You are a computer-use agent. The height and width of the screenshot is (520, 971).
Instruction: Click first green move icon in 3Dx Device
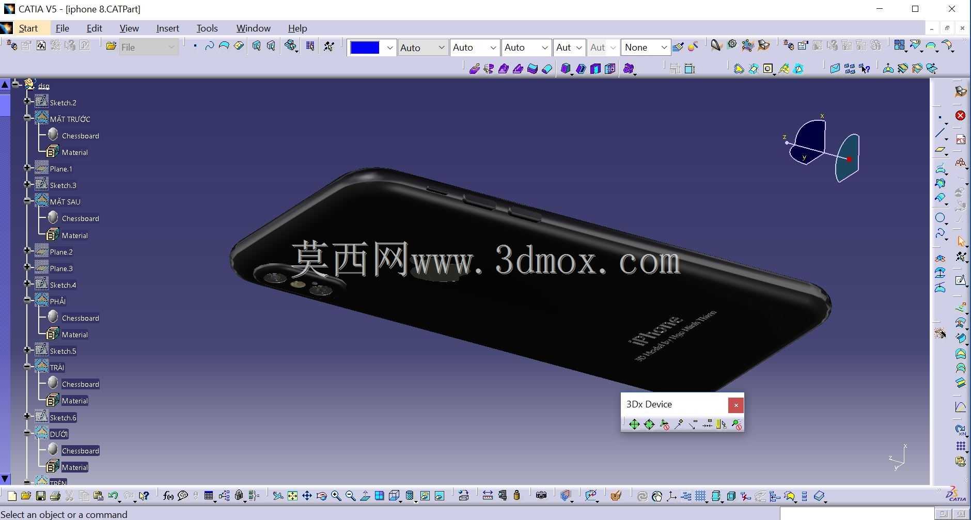[634, 424]
